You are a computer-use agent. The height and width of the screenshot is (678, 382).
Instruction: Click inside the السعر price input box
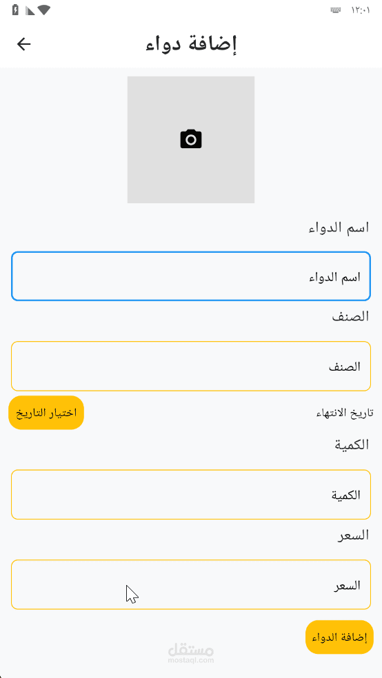(x=191, y=584)
